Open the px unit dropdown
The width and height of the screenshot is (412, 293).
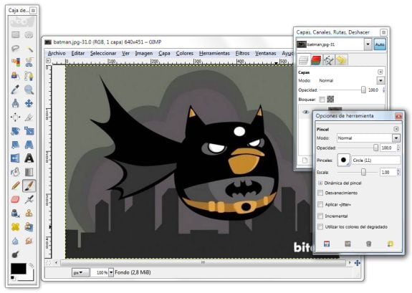pos(80,272)
